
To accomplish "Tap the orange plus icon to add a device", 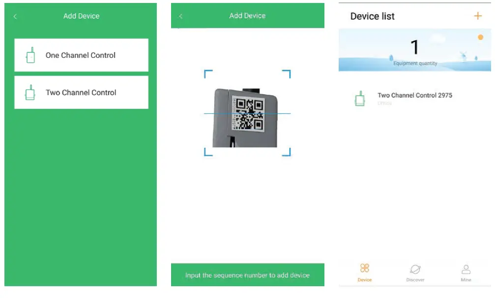I will click(x=477, y=16).
